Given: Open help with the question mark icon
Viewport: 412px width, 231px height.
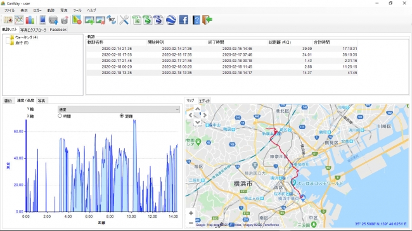Looking at the screenshot, I should pyautogui.click(x=196, y=20).
